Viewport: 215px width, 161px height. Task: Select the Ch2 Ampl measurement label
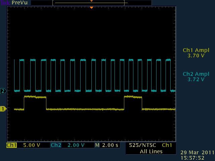point(196,74)
